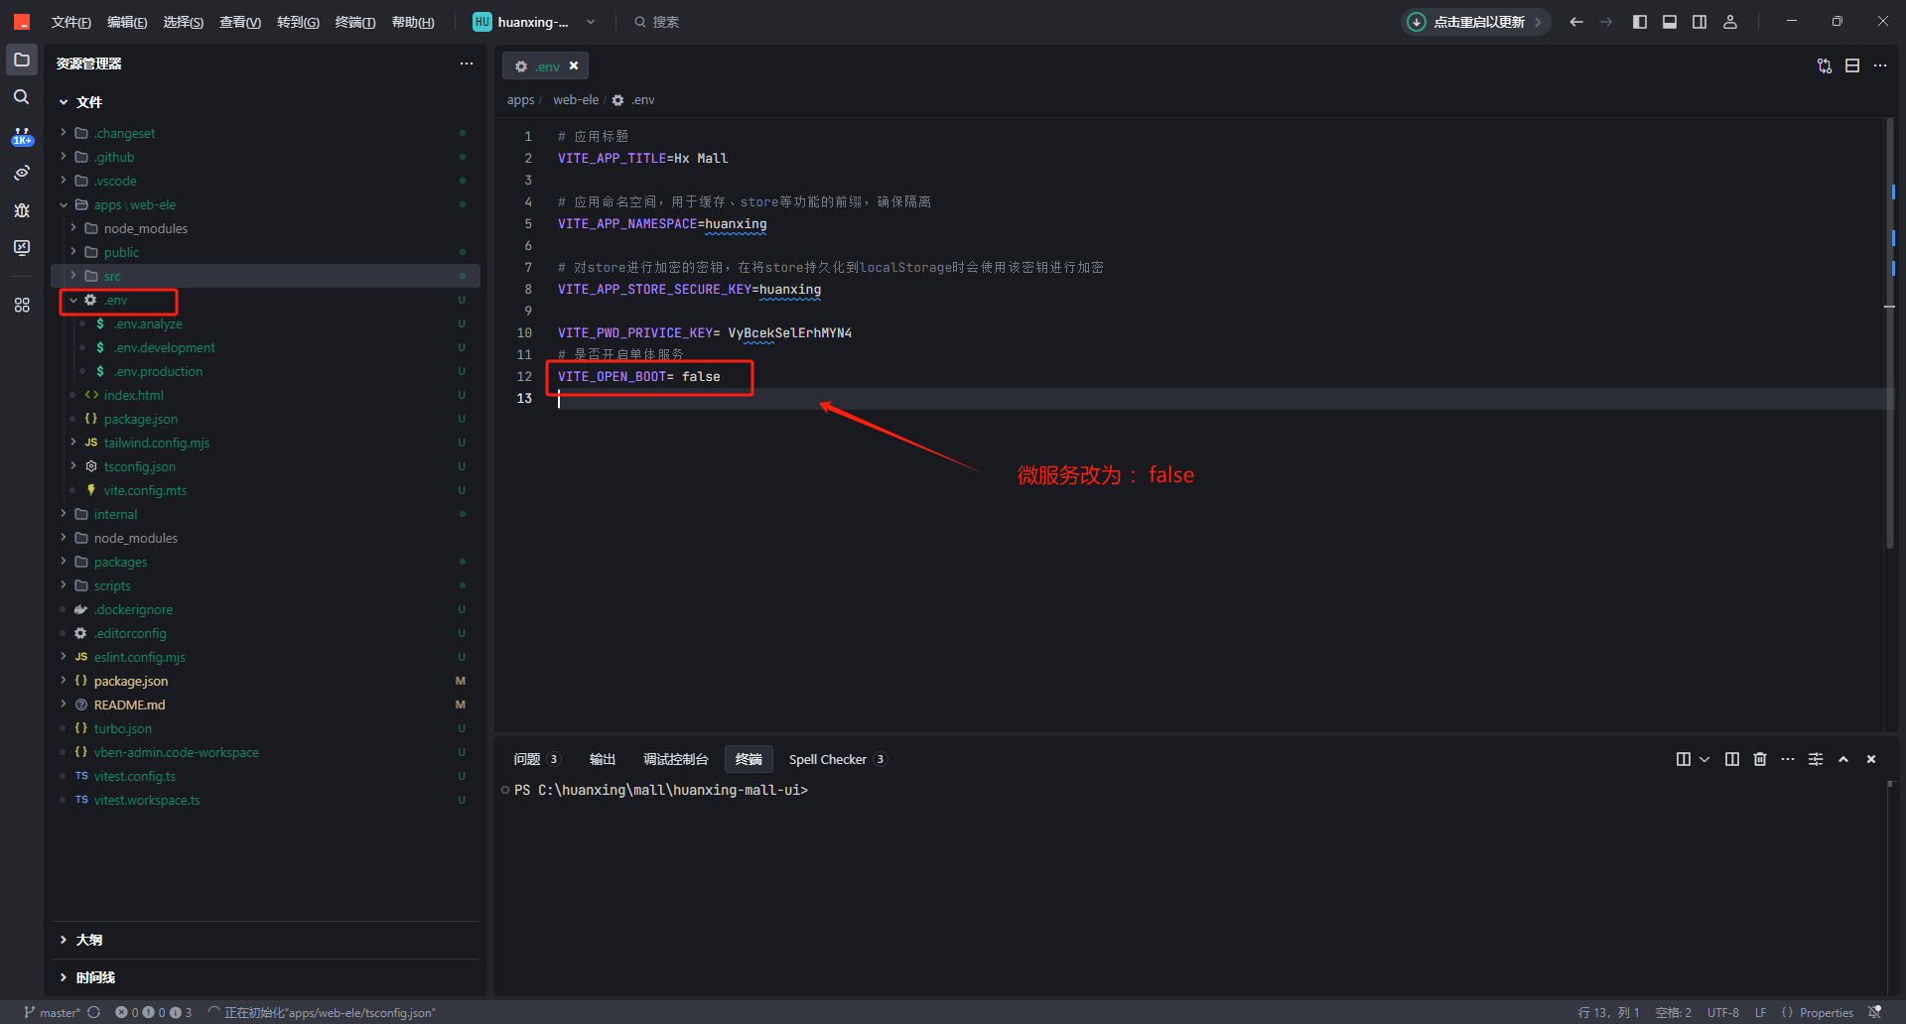
Task: Click the master branch in status bar
Action: pos(53,1012)
